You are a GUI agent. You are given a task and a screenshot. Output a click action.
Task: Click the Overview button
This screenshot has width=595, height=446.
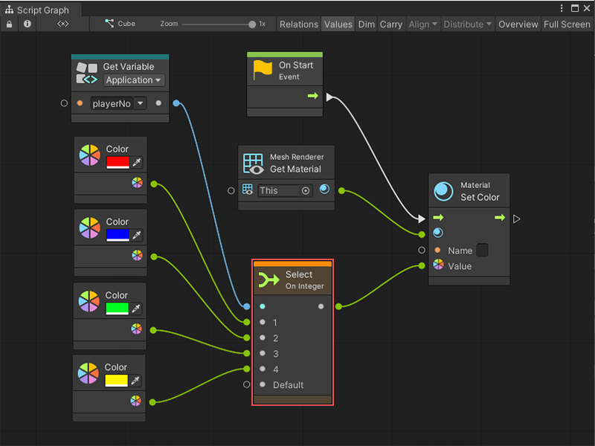coord(518,24)
